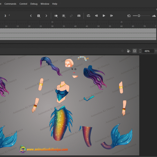Viewport: 157px width, 157px height.
Task: Select the blue corset torso on stage
Action: [62, 92]
